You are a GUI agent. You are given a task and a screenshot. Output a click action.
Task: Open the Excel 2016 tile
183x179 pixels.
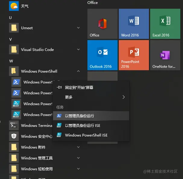[165, 24]
